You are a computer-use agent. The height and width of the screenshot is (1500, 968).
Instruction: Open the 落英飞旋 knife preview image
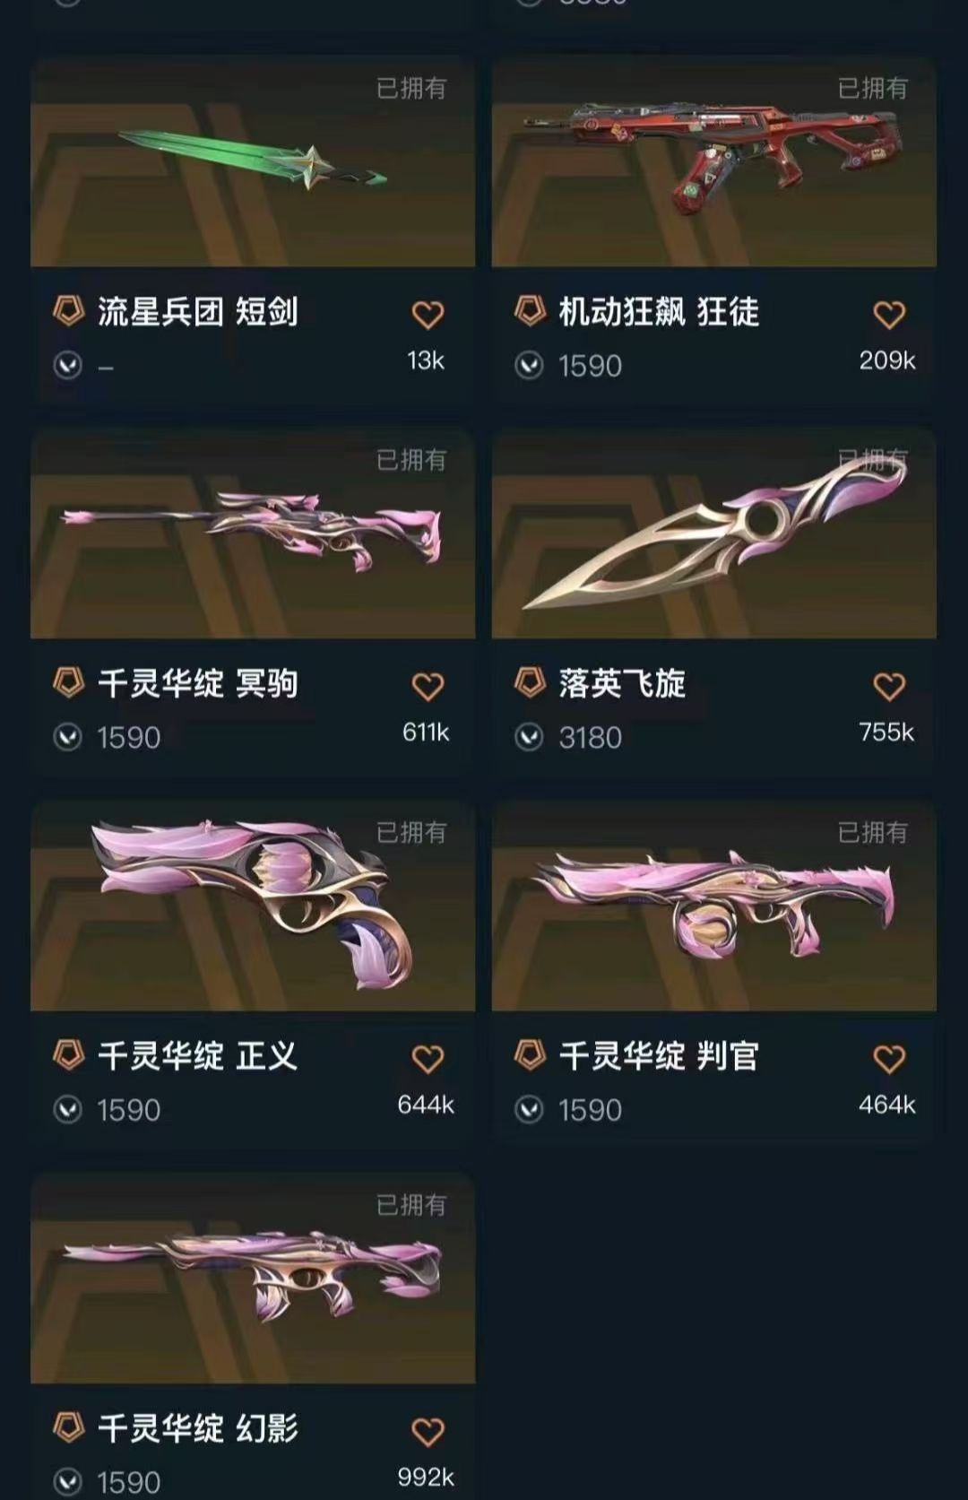(714, 534)
